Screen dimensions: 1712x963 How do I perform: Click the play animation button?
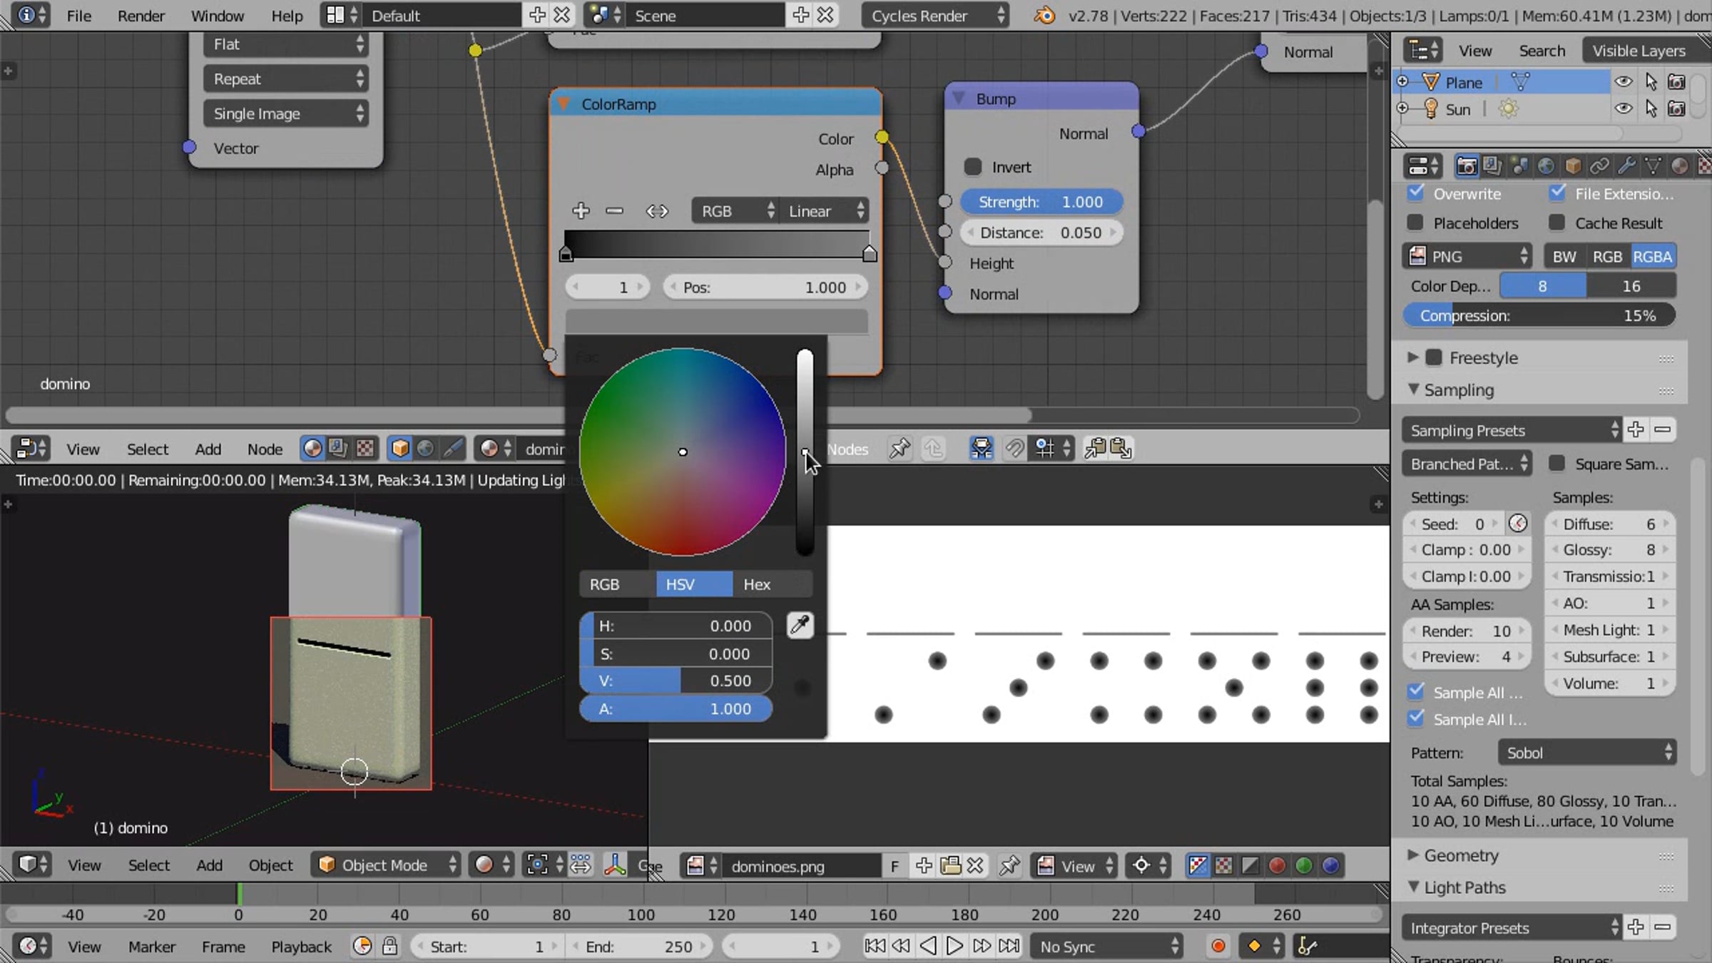pos(954,947)
